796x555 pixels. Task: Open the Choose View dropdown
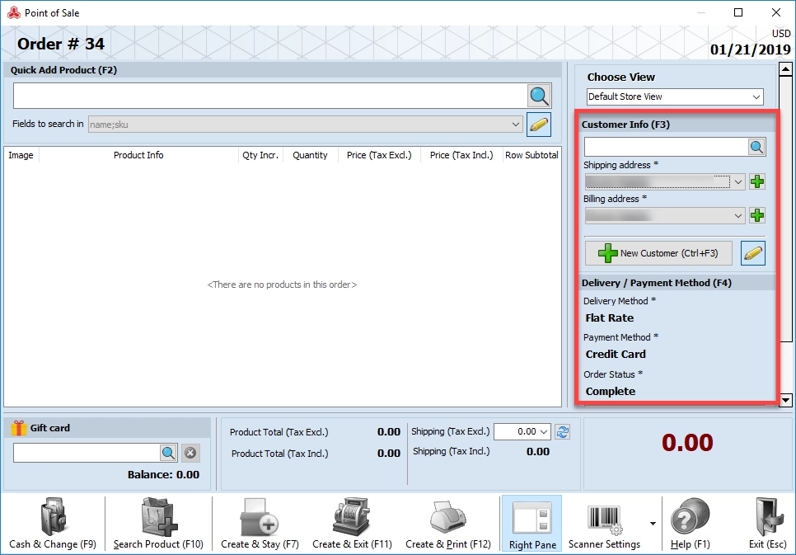(675, 96)
